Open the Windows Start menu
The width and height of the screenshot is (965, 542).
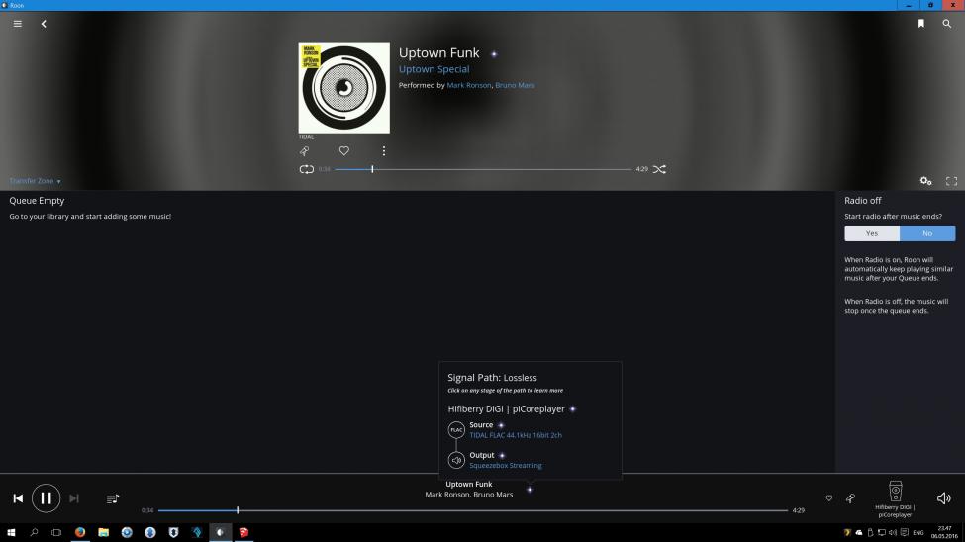click(x=11, y=532)
